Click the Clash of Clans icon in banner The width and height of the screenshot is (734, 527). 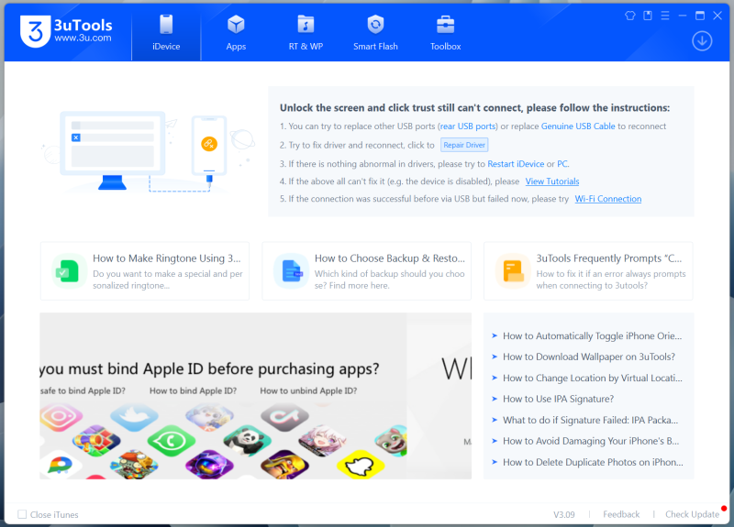click(284, 465)
